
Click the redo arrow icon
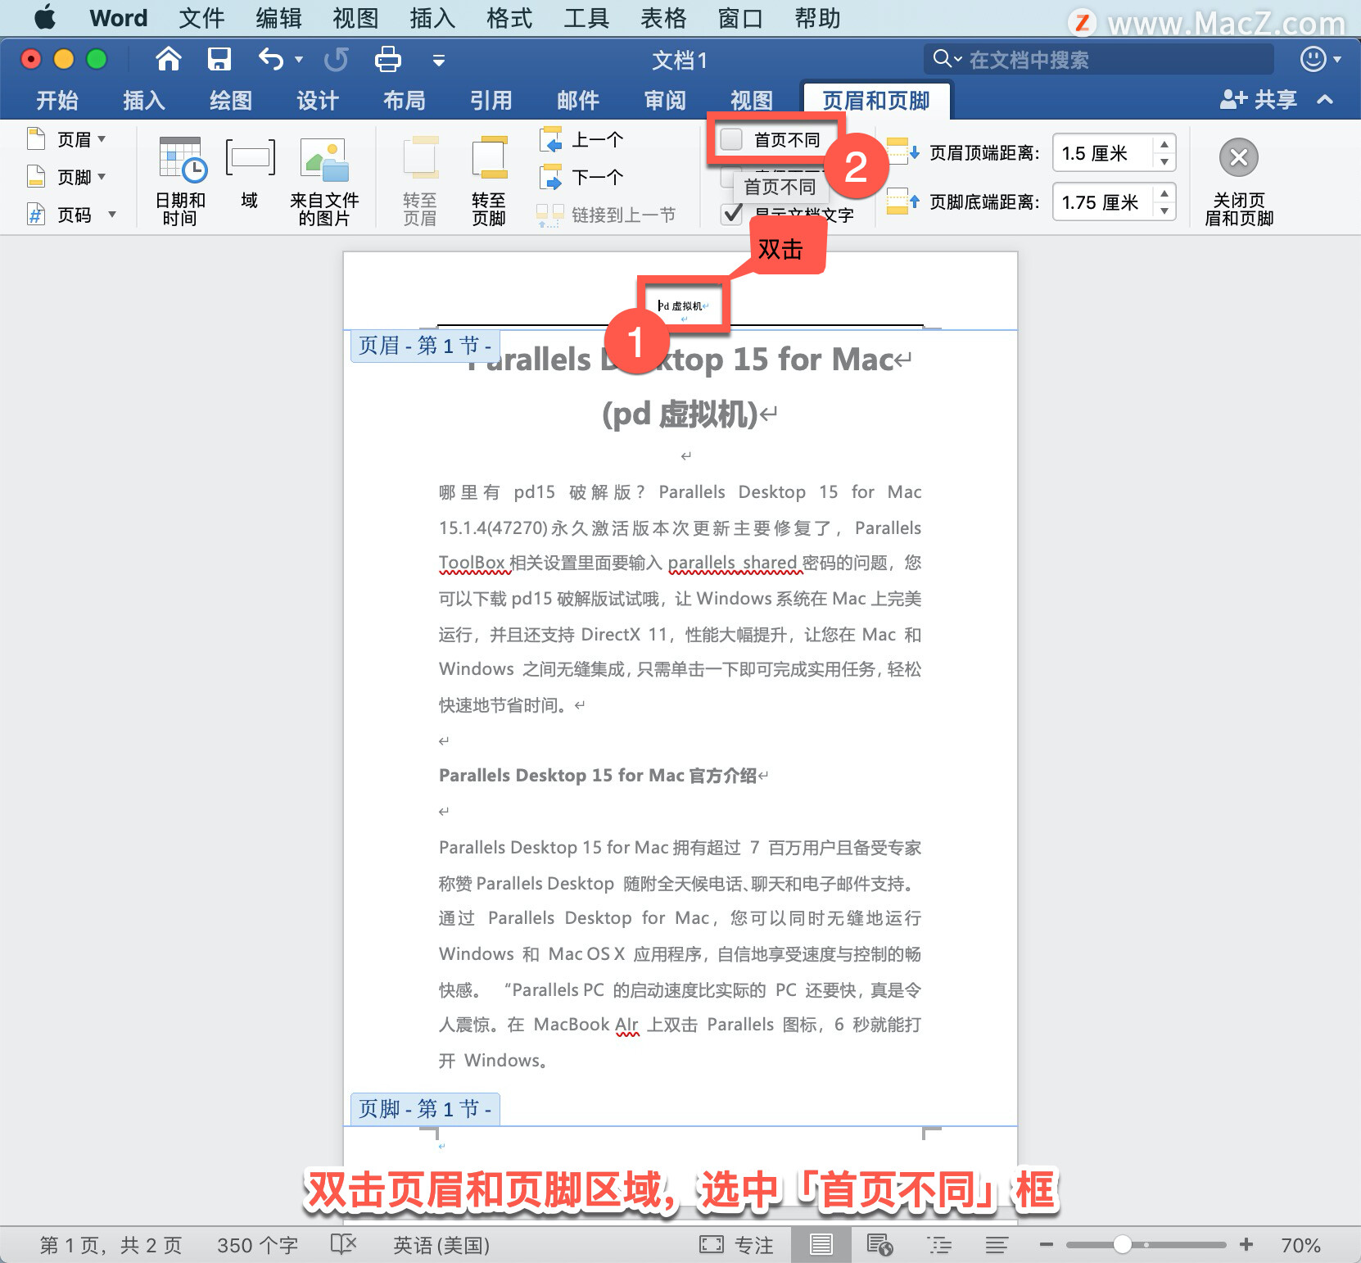(336, 59)
